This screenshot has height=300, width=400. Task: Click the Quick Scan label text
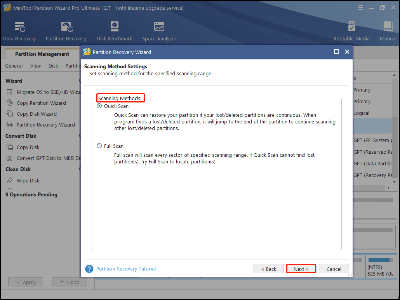[117, 106]
